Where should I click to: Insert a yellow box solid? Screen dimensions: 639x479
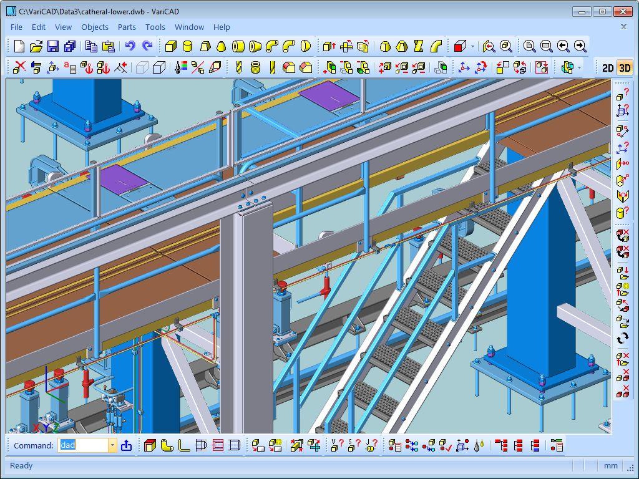click(x=171, y=46)
